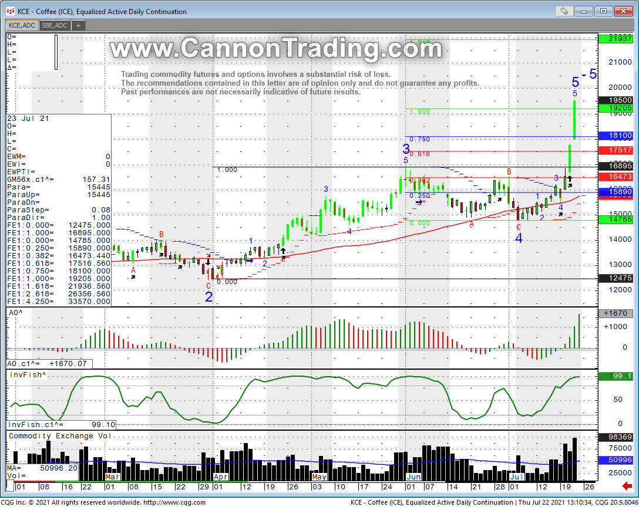The width and height of the screenshot is (639, 507).
Task: Add a new chart tab with plus button
Action: click(78, 25)
